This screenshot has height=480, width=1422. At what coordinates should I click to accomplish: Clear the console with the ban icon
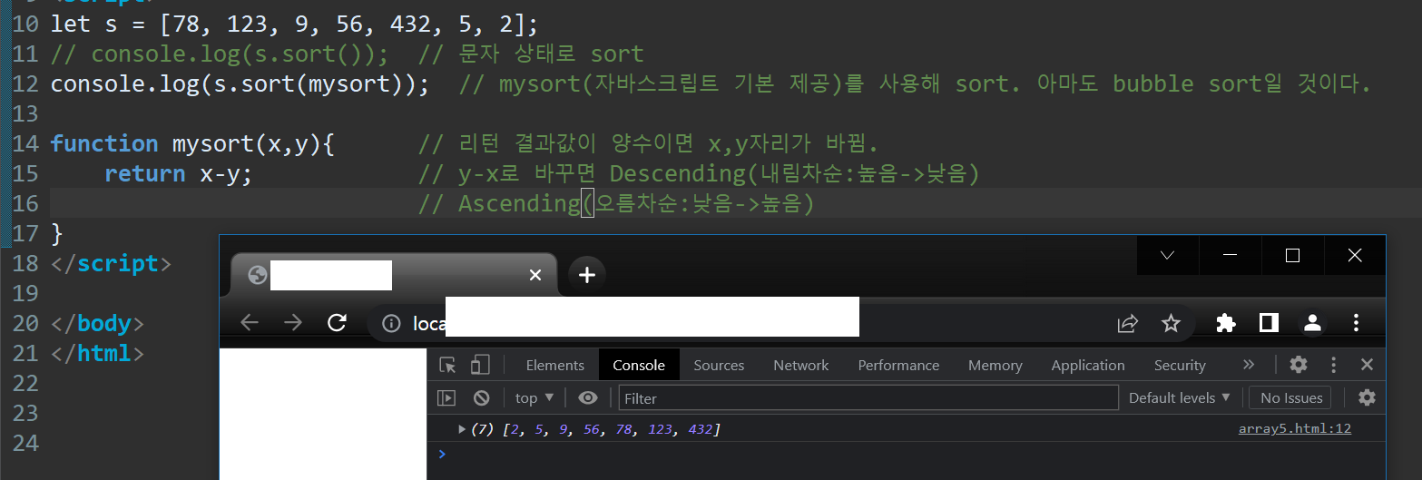(482, 397)
